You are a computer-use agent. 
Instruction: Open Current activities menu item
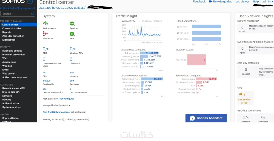coord(12,28)
